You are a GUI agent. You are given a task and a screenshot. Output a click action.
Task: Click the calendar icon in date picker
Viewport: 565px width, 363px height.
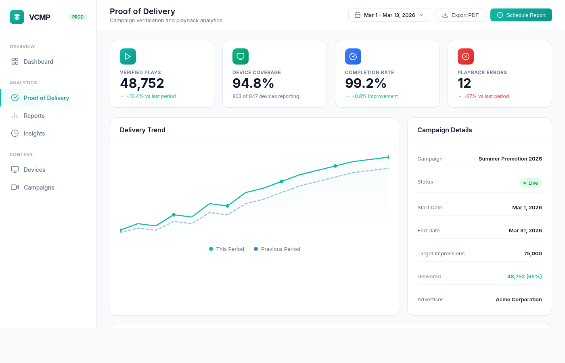point(358,15)
